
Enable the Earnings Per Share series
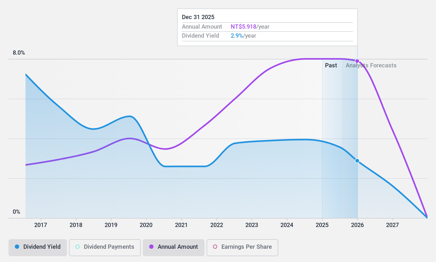pyautogui.click(x=242, y=247)
